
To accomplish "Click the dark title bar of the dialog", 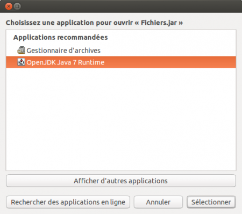I will click(125, 6).
